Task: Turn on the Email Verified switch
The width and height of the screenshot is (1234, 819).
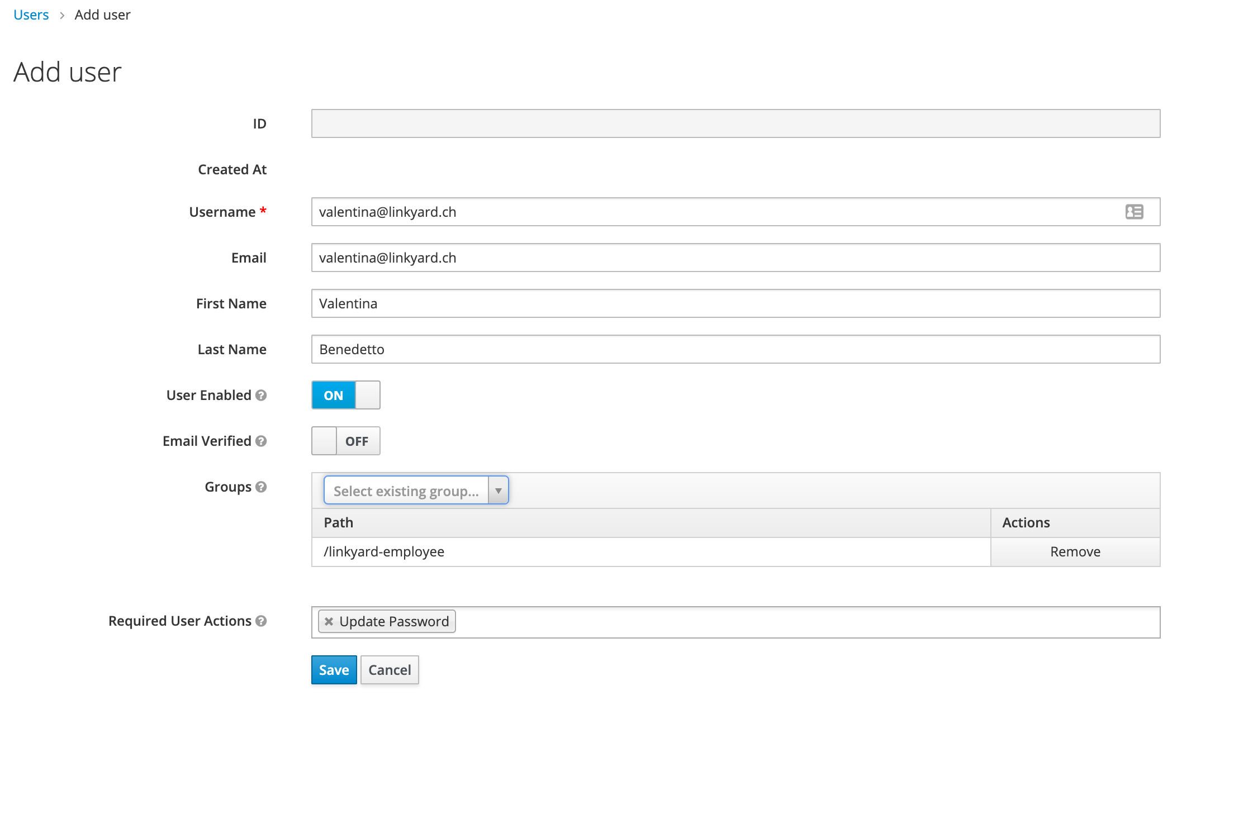Action: pos(345,441)
